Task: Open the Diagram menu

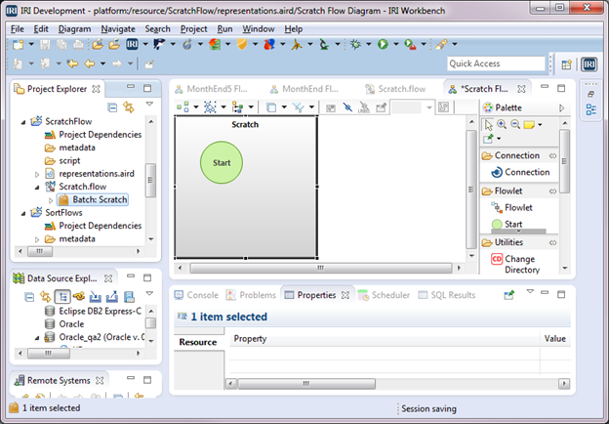Action: click(x=74, y=29)
